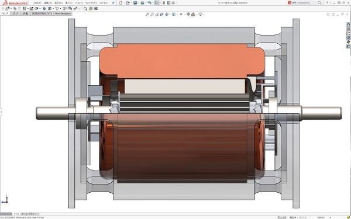Viewport: 351px width, 219px height.
Task: Click the Help question mark button
Action: point(327,3)
